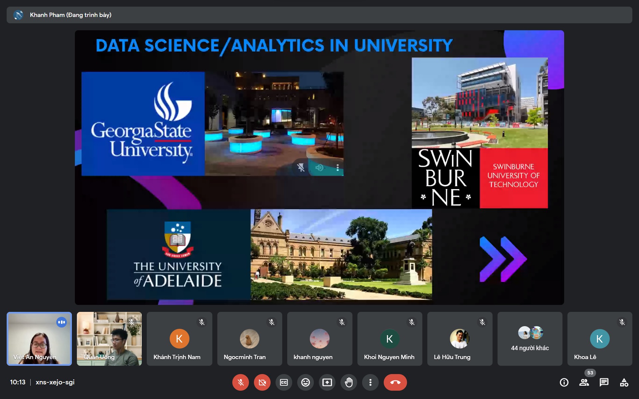The width and height of the screenshot is (639, 399).
Task: Open more options menu in call bar
Action: pyautogui.click(x=370, y=382)
